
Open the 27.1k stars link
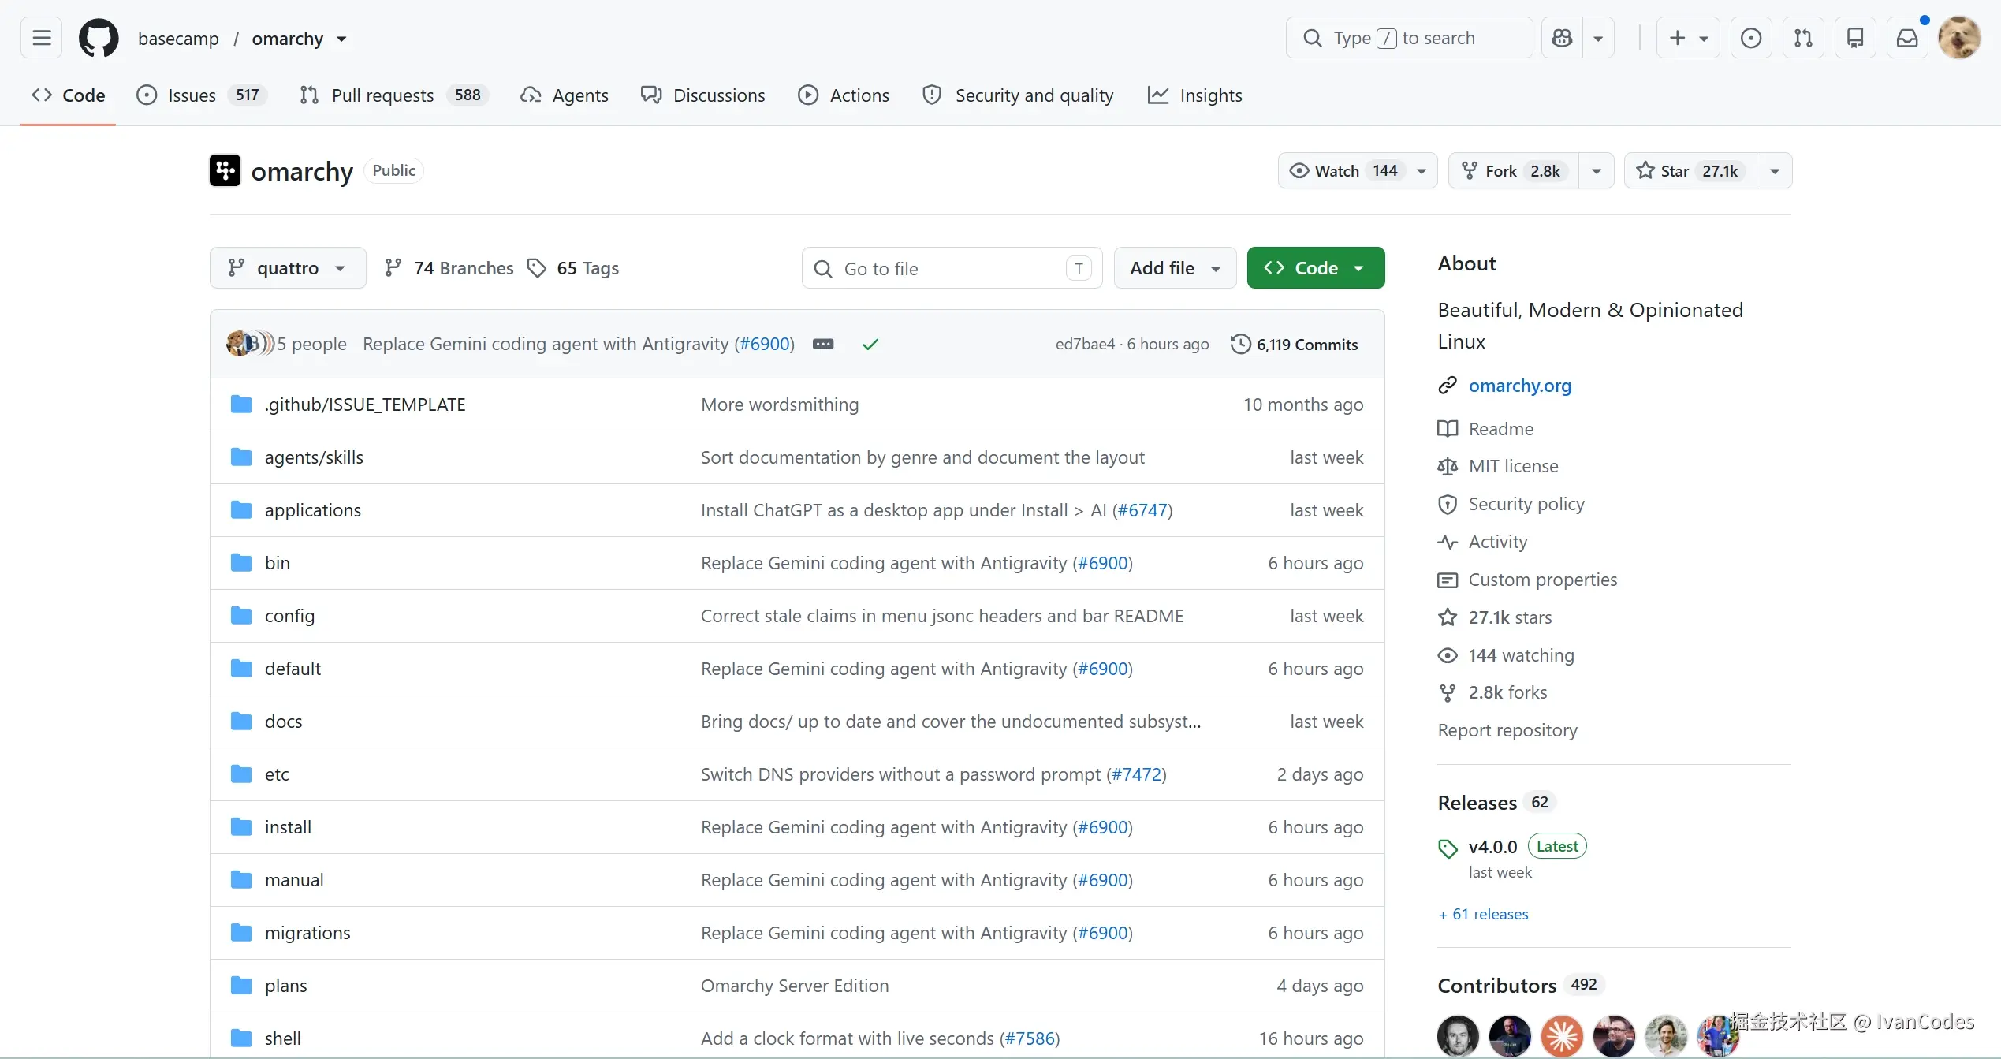click(1510, 617)
